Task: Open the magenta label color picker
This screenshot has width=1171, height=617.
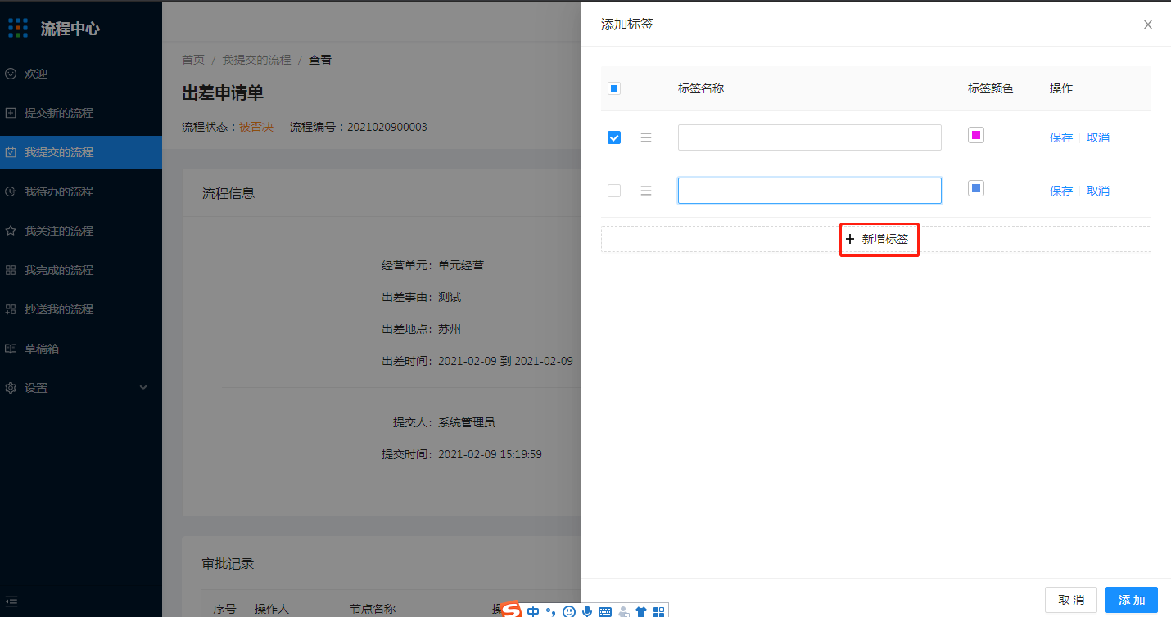Action: click(976, 135)
